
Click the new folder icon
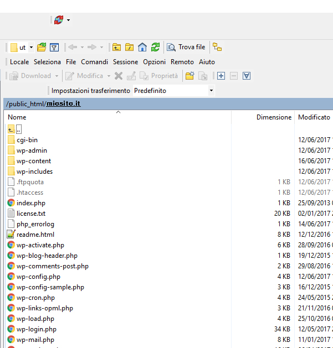click(190, 76)
